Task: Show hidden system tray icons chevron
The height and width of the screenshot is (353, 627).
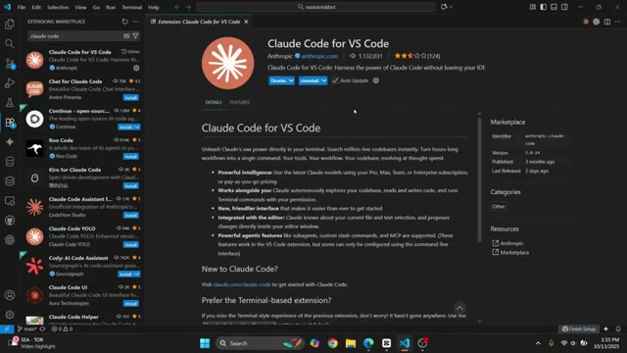Action: coord(538,343)
